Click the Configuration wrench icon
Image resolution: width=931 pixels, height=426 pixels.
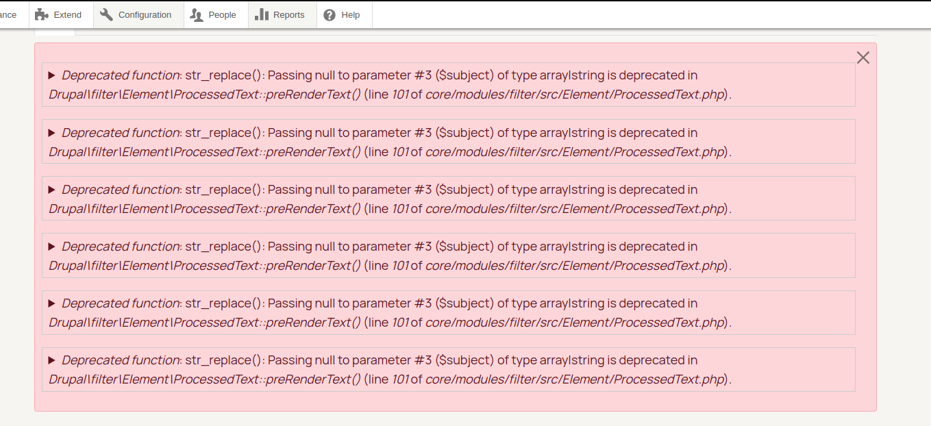tap(106, 14)
